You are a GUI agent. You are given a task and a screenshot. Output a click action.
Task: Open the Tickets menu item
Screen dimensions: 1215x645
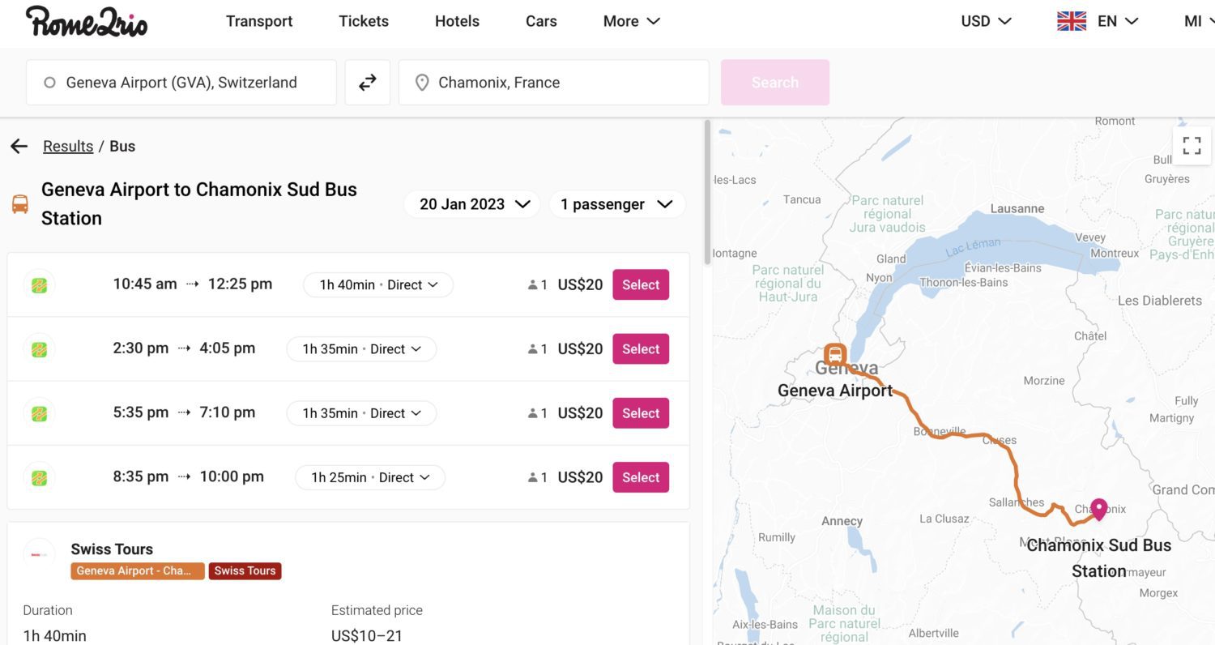point(364,22)
